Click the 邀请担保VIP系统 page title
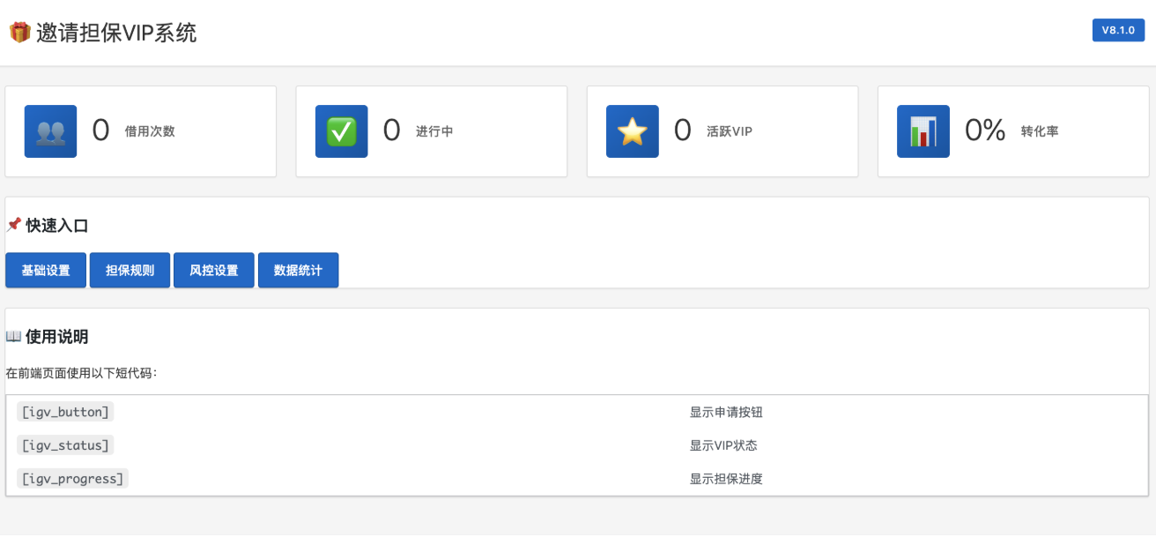This screenshot has height=537, width=1156. pos(116,33)
